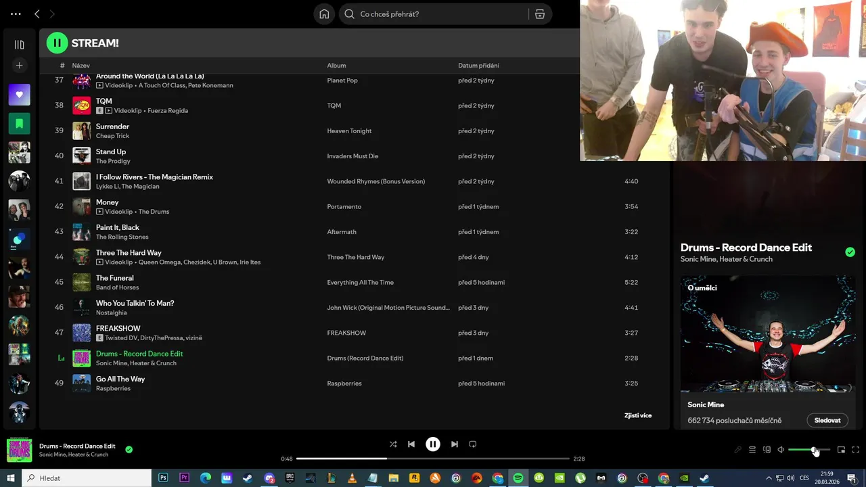This screenshot has width=866, height=487.
Task: Open the 'Zjisti více' link
Action: click(x=638, y=415)
